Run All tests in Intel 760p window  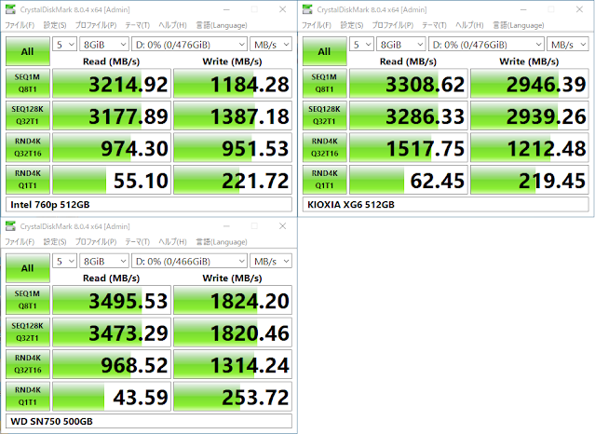tap(28, 51)
